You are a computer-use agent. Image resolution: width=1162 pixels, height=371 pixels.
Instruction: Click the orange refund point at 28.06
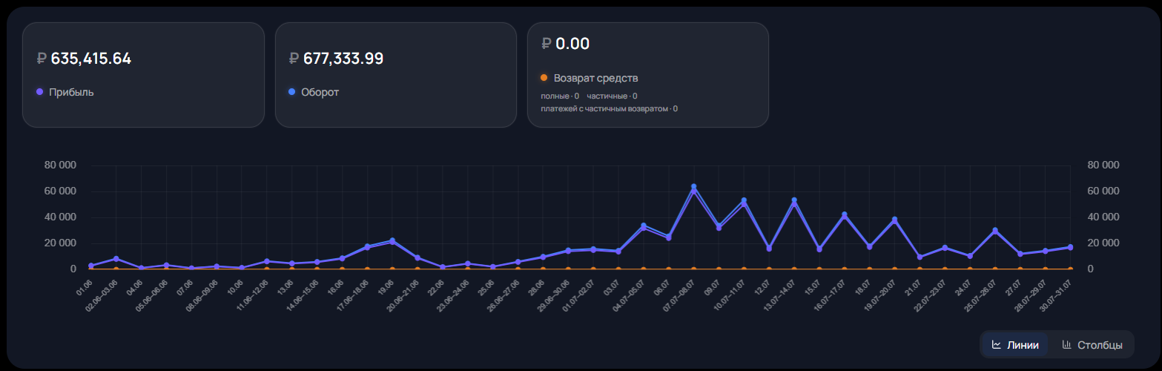point(543,269)
